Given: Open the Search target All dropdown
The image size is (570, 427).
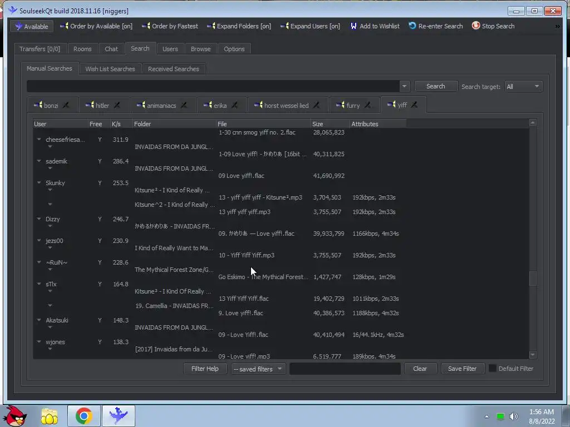Looking at the screenshot, I should (x=523, y=86).
